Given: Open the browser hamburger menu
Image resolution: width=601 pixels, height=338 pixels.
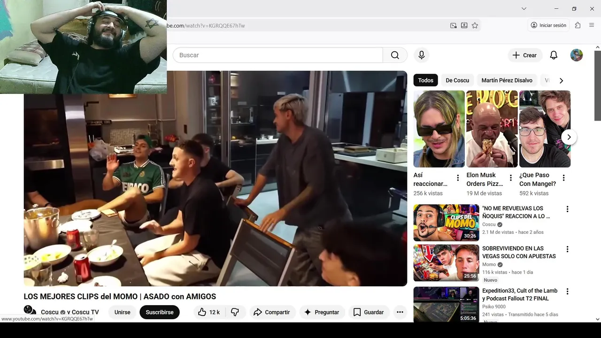Looking at the screenshot, I should point(591,25).
